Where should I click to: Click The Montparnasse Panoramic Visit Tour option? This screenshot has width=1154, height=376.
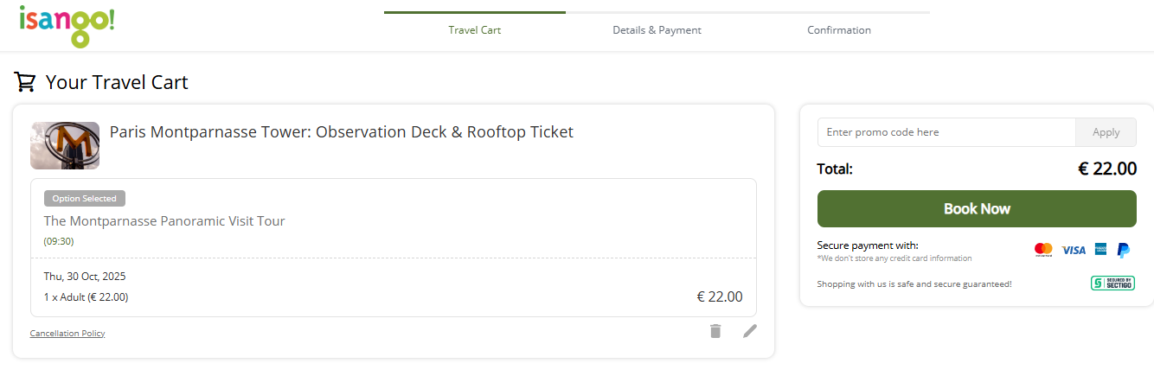pyautogui.click(x=164, y=221)
